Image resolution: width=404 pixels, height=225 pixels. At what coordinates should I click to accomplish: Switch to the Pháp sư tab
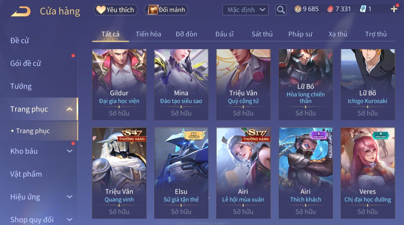click(x=300, y=34)
